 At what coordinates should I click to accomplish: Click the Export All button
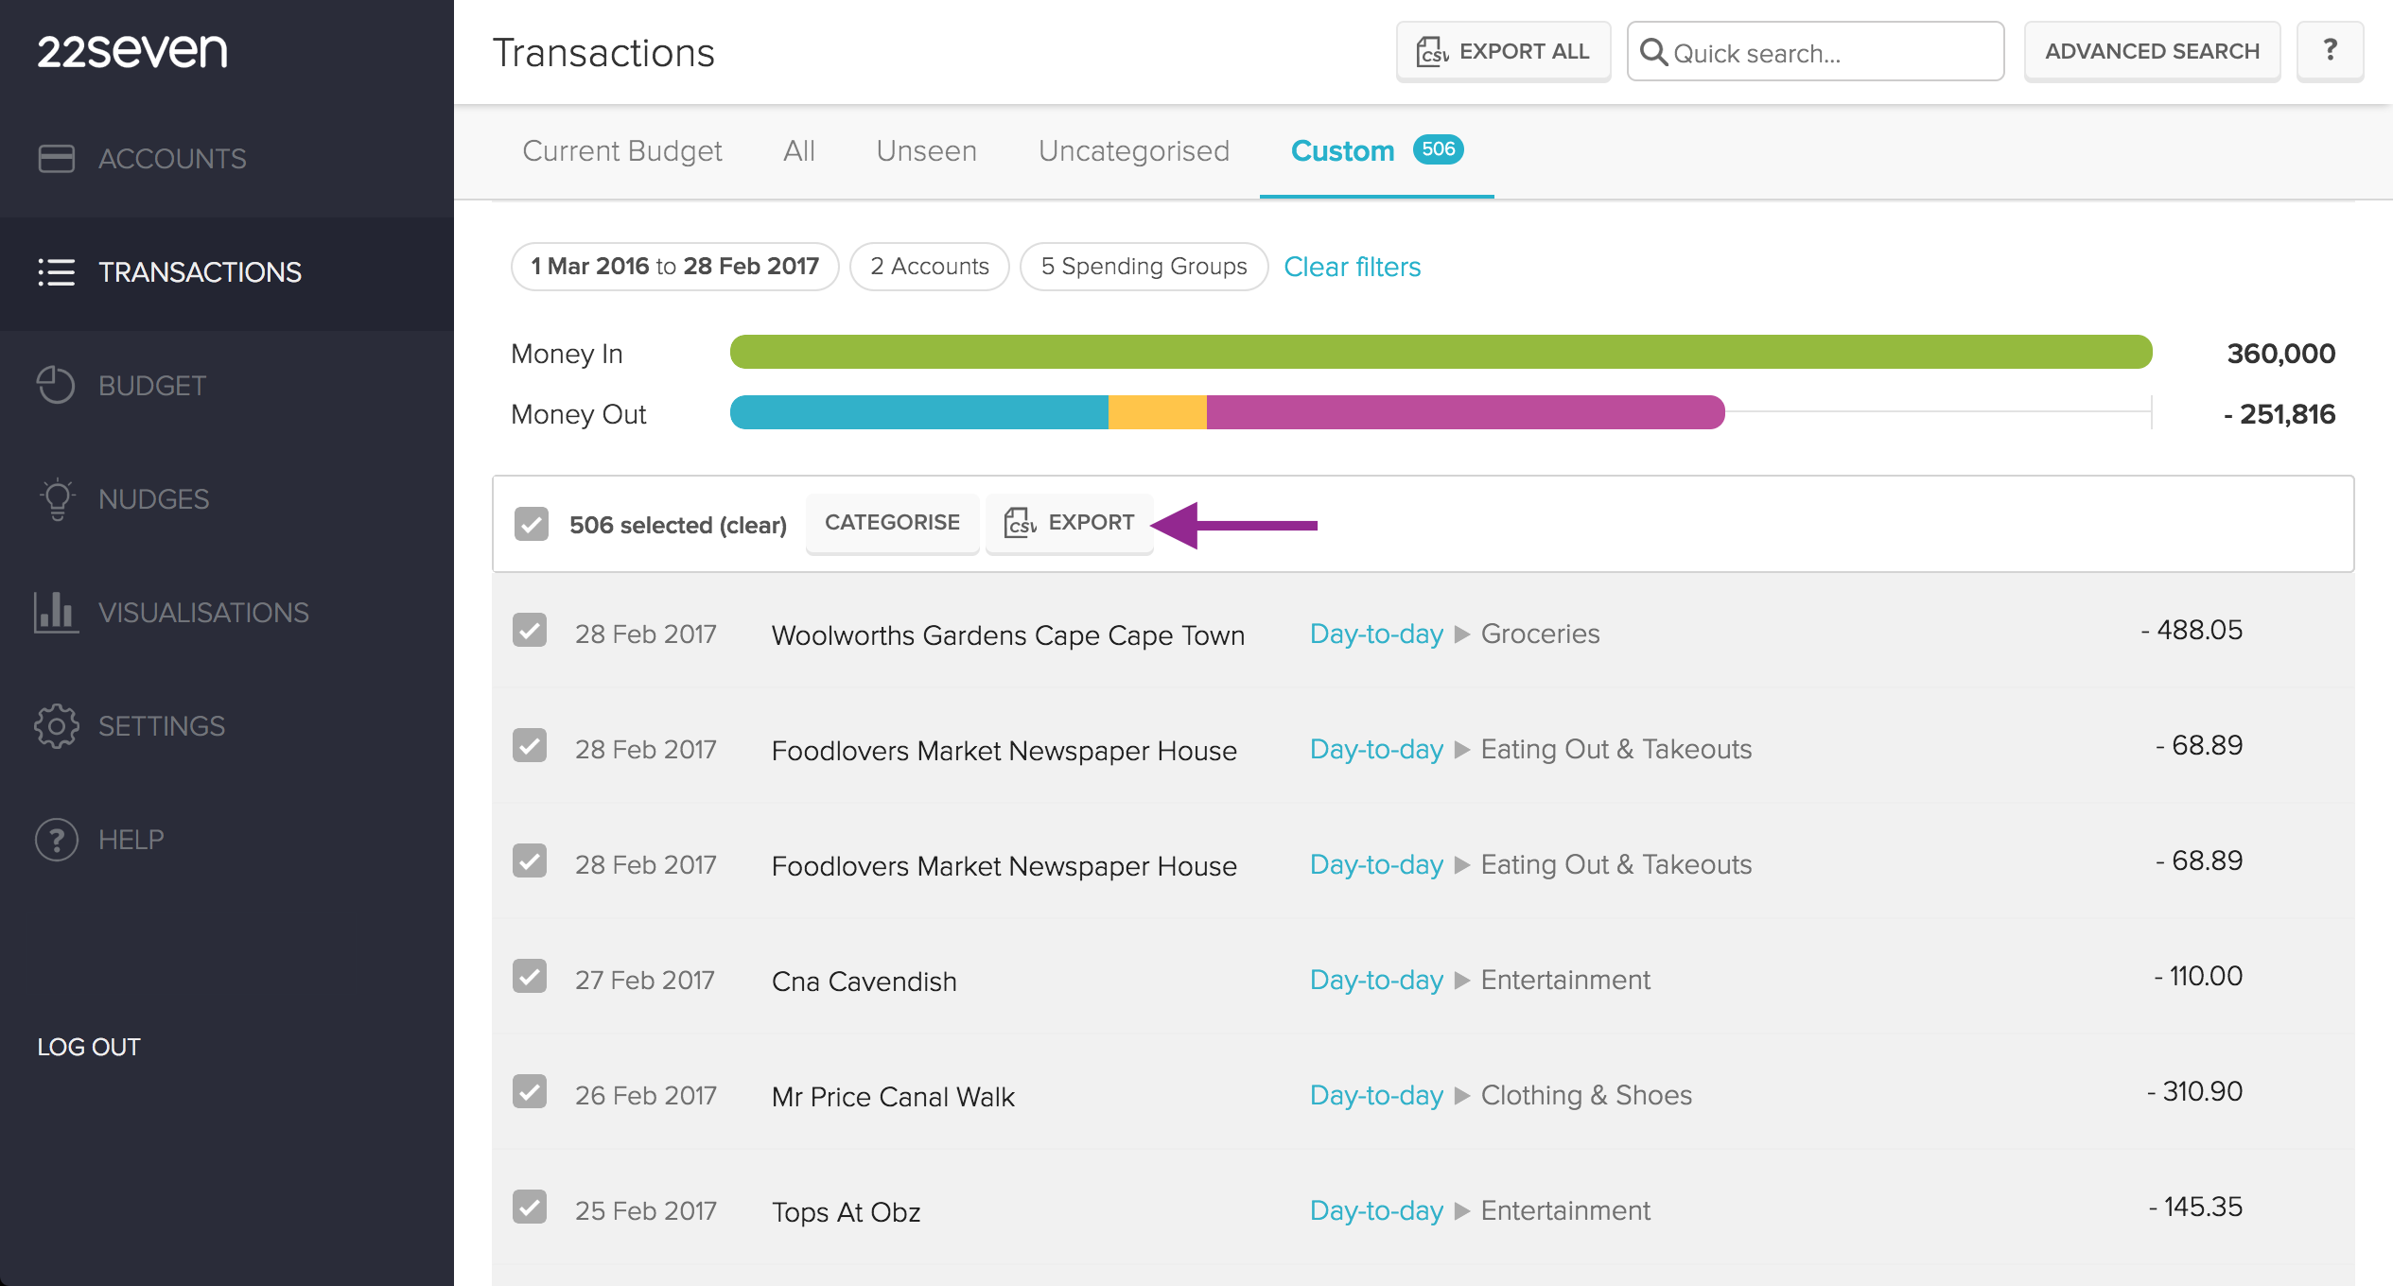pos(1504,51)
